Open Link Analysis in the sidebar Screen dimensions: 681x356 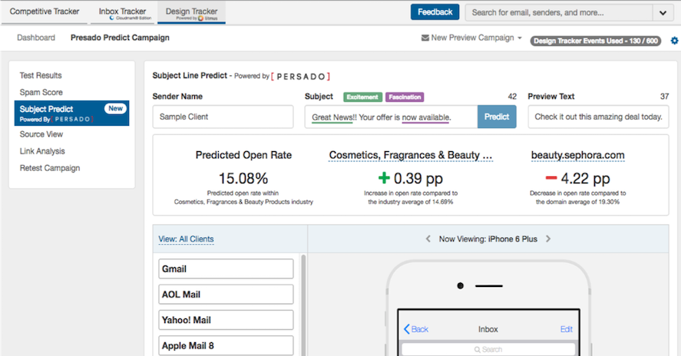tap(42, 151)
